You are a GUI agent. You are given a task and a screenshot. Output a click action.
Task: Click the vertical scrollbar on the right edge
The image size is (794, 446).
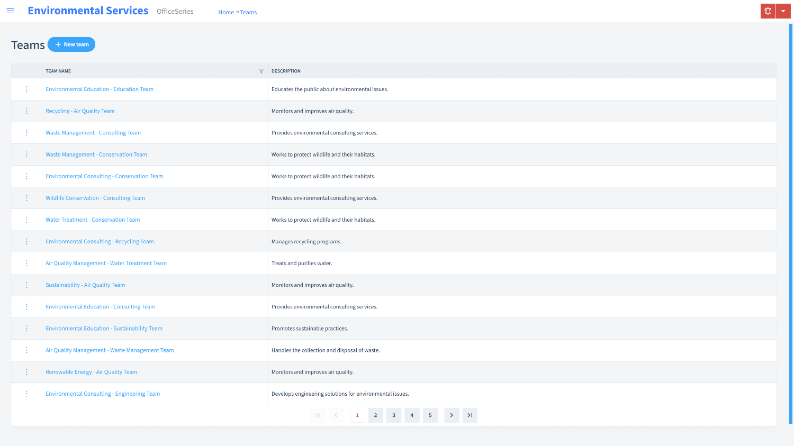tap(791, 222)
